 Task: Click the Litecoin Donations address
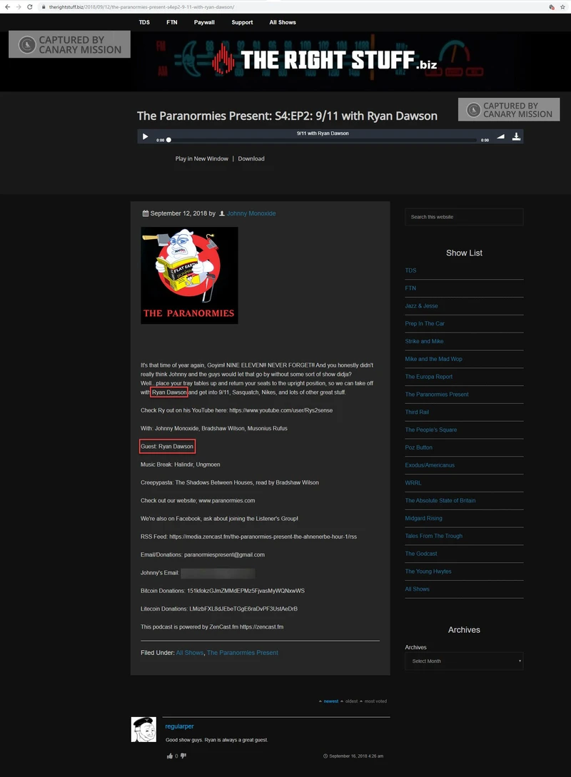click(x=243, y=609)
